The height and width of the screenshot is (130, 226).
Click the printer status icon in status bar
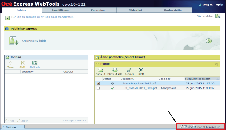[194, 127]
